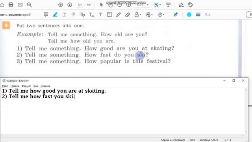Click the PDF sentence 'How popular is this festival?'
The width and height of the screenshot is (252, 142).
tap(127, 61)
